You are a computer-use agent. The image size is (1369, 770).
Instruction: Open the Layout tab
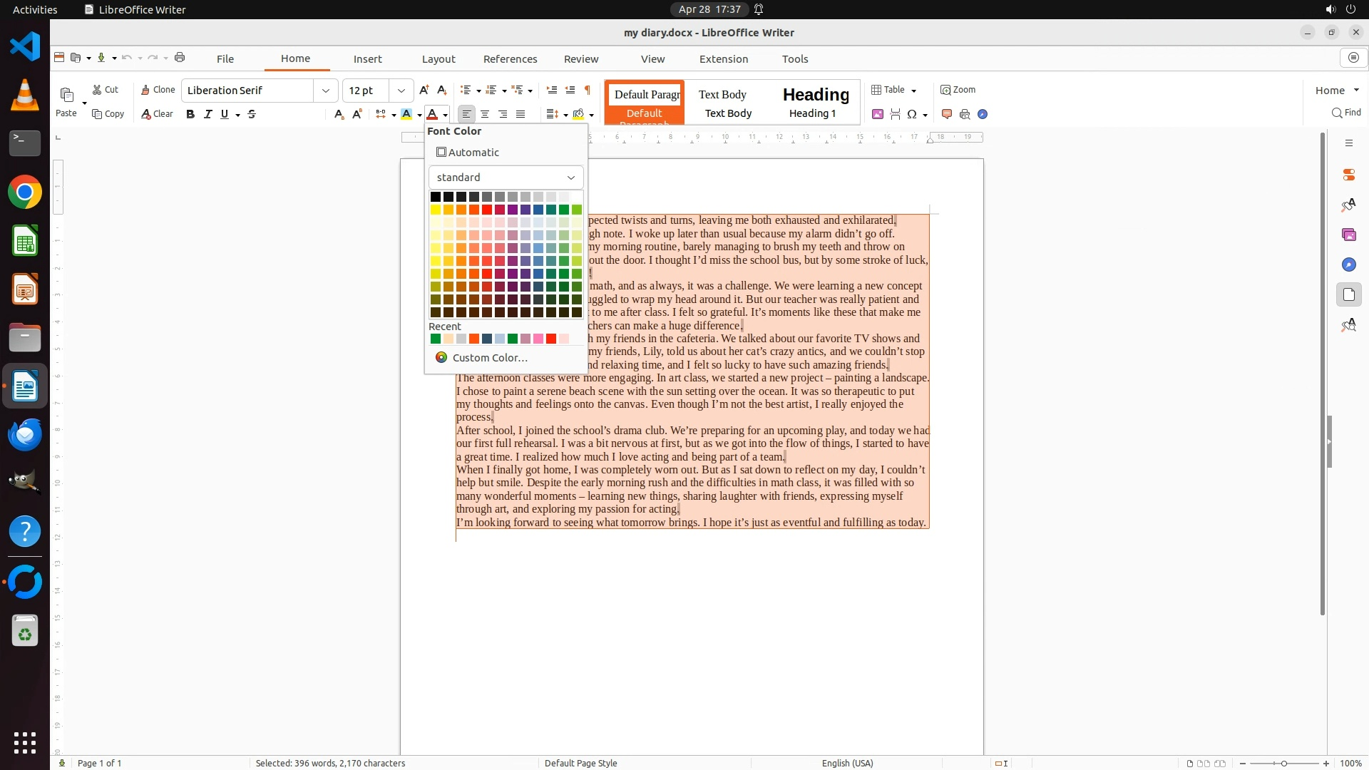[438, 59]
